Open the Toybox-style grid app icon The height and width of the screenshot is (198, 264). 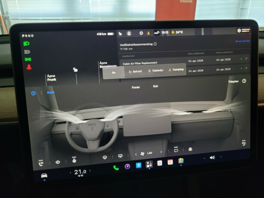point(149,164)
